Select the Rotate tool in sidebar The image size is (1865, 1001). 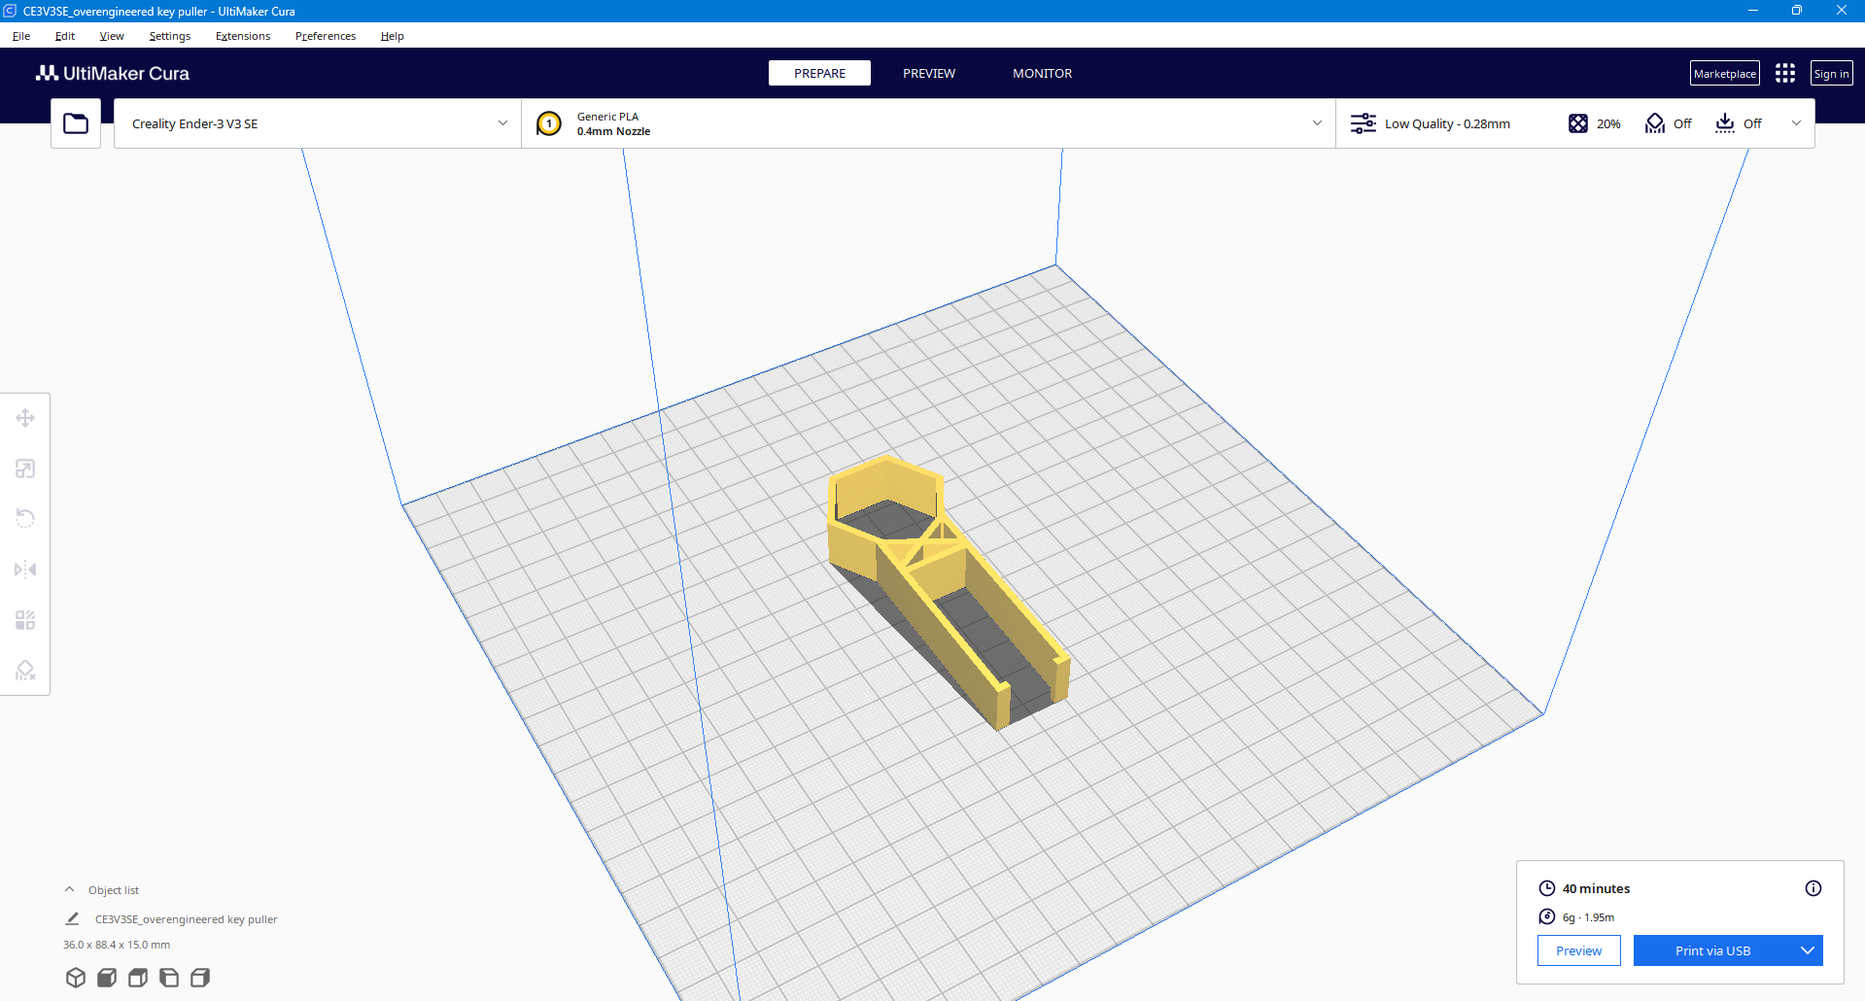click(25, 519)
